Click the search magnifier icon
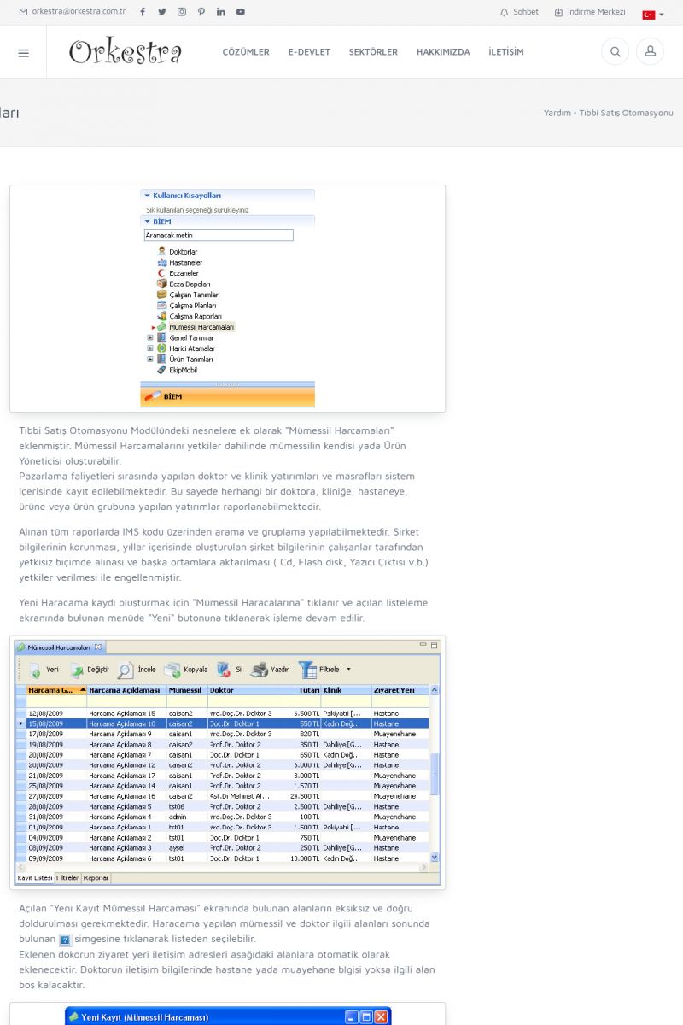The height and width of the screenshot is (1025, 683). click(x=615, y=52)
